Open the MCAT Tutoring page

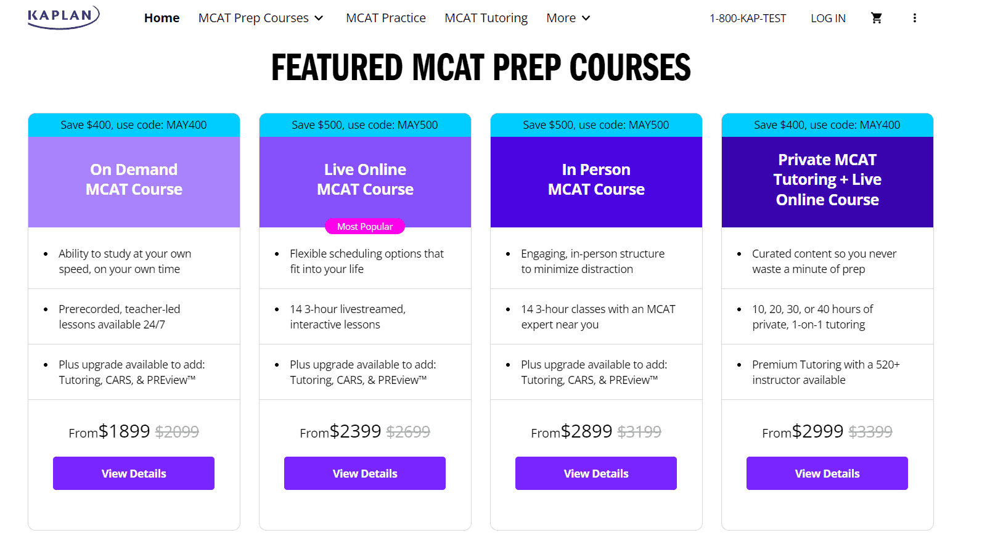(x=486, y=18)
